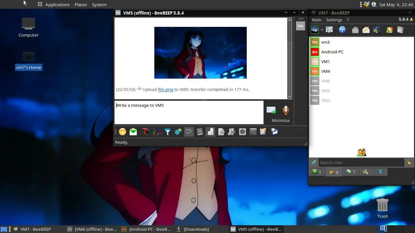Screen dimensions: 415x233
Task: Click the gears icon beside Search user
Action: [x=314, y=162]
